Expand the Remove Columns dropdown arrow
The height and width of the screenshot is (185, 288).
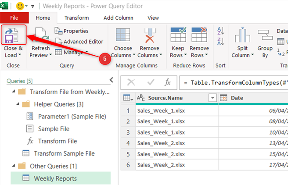(161, 55)
